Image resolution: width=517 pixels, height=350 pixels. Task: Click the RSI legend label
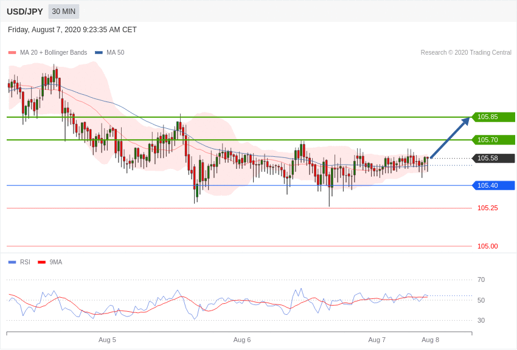tap(25, 262)
